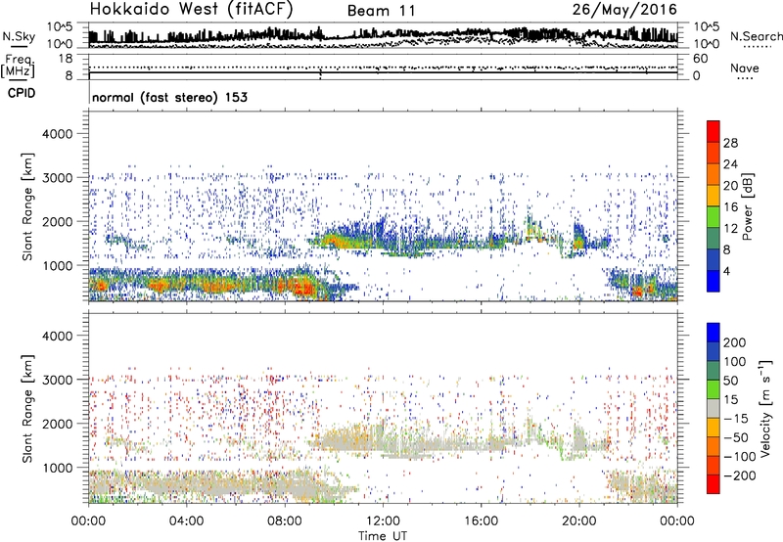
Task: Click the '60' Nave axis tick
Action: click(x=701, y=59)
